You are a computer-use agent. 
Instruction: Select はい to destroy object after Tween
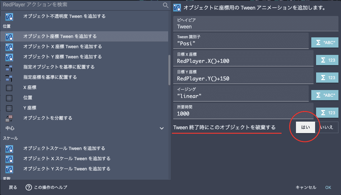click(306, 127)
